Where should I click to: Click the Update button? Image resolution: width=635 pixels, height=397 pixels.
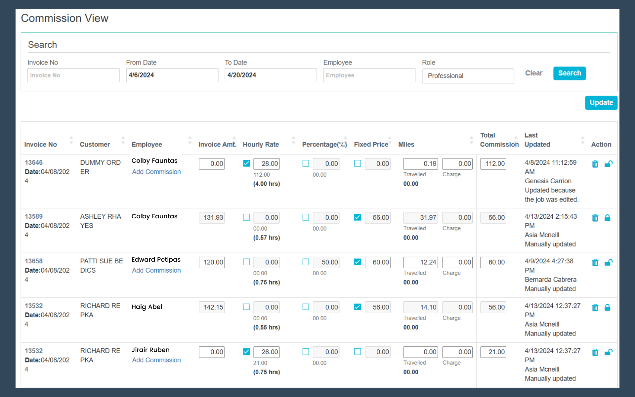(x=601, y=103)
